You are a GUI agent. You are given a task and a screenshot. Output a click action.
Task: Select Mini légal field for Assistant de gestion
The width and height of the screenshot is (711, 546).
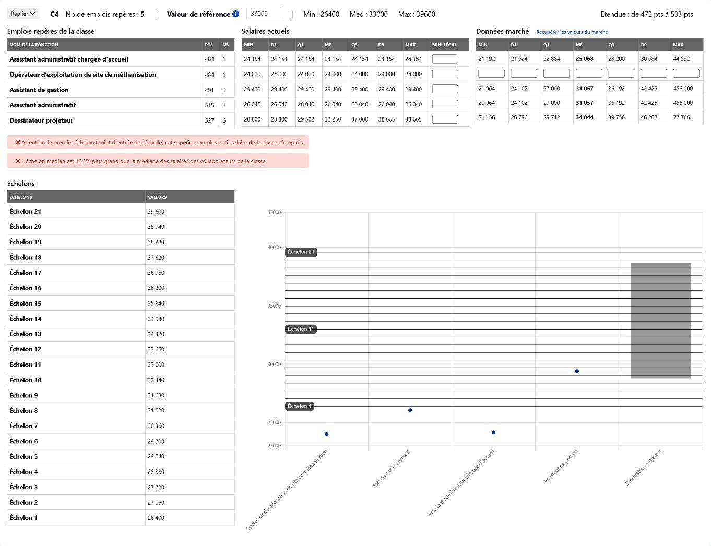click(445, 89)
